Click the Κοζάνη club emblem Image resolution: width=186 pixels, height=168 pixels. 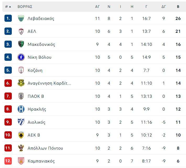click(21, 70)
